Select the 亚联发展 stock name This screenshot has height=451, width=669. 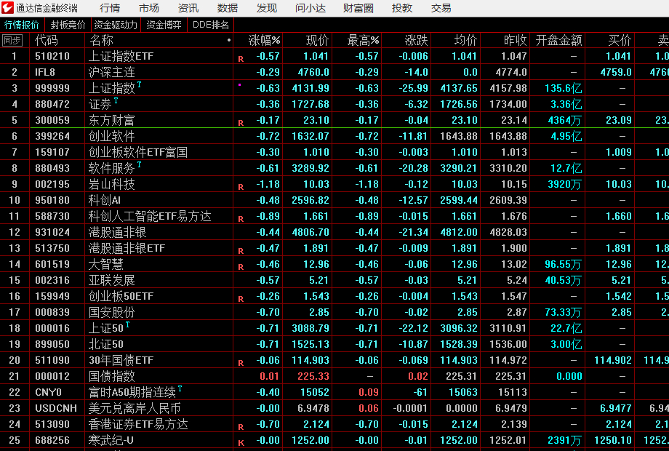tap(111, 280)
